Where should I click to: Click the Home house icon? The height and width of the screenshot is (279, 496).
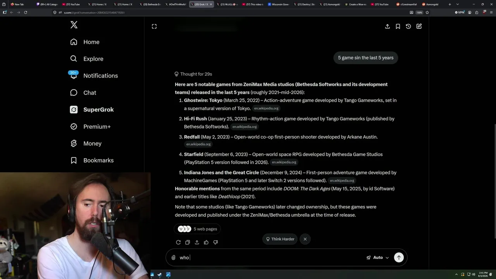point(74,42)
